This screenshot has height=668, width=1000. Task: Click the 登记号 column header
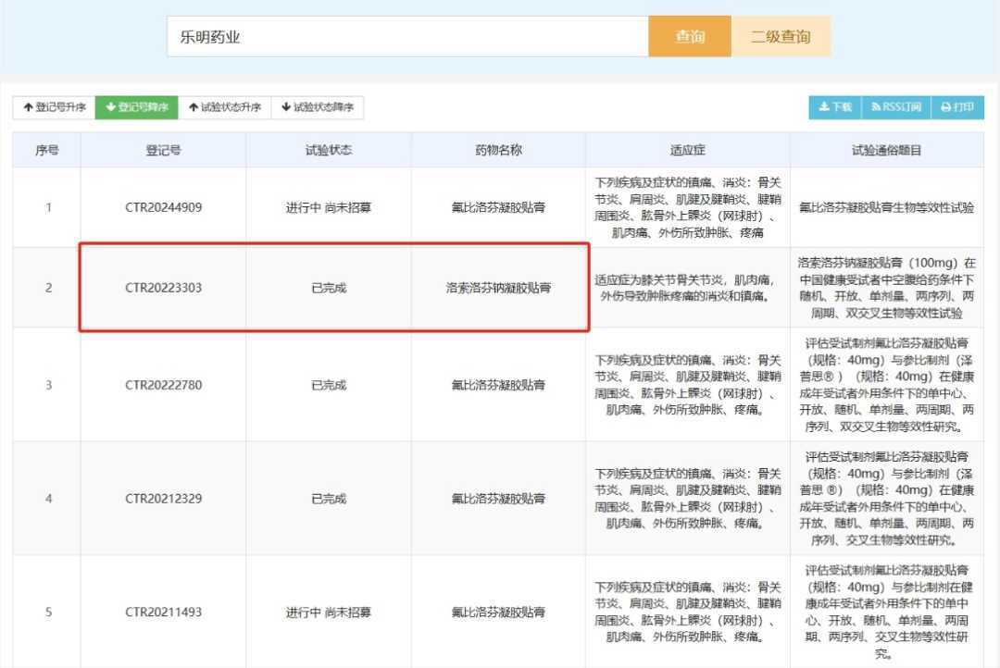(x=163, y=150)
